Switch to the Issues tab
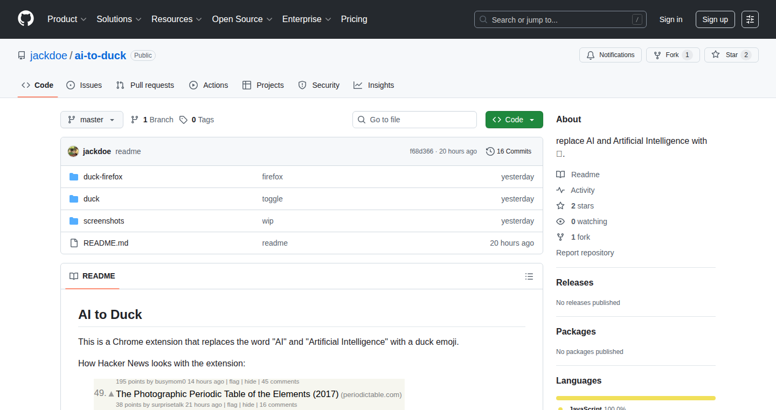This screenshot has height=410, width=776. [x=84, y=85]
